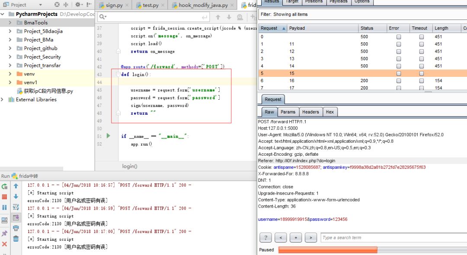Toggle scroll to end in console
Viewport: 467px width, 255px height.
point(16,217)
